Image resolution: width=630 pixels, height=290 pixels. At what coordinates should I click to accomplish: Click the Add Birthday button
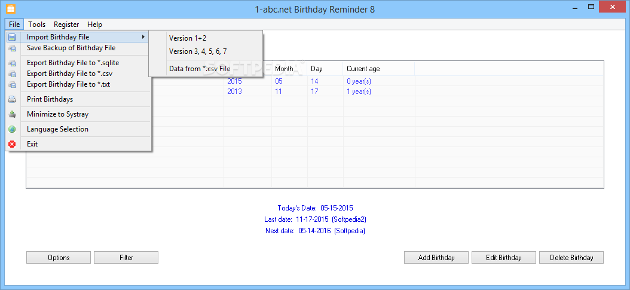point(436,258)
